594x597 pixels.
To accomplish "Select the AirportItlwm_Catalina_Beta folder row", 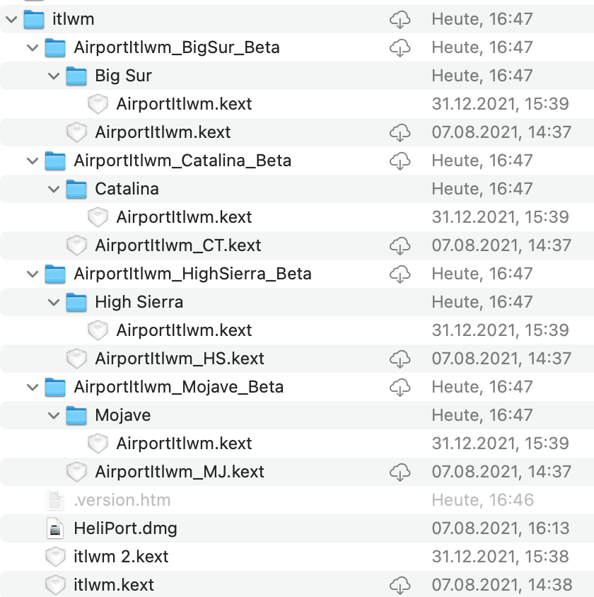I will coord(182,161).
